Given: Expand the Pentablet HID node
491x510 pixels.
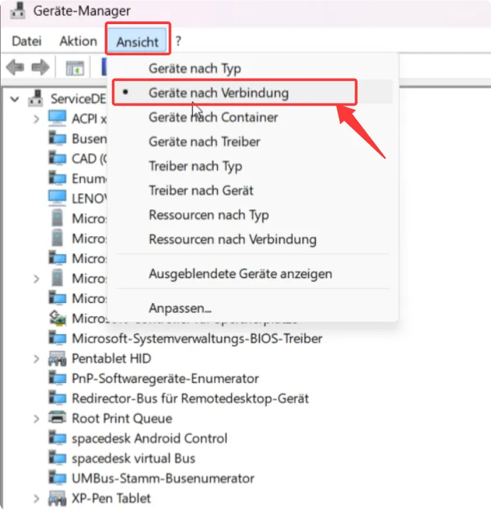Looking at the screenshot, I should point(36,359).
